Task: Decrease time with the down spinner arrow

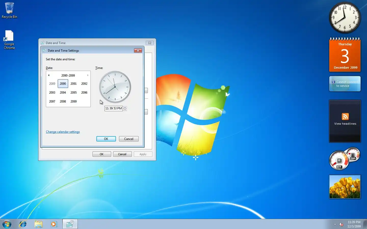Action: pyautogui.click(x=125, y=110)
